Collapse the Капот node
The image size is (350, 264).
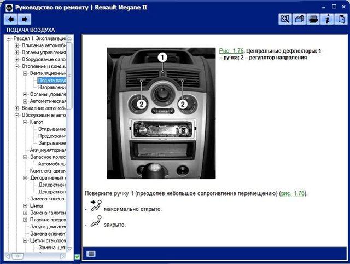(x=25, y=122)
